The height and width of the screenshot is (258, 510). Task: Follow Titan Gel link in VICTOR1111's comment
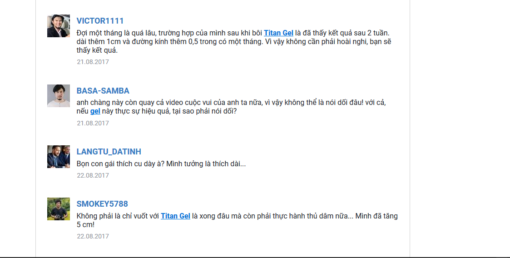[278, 33]
